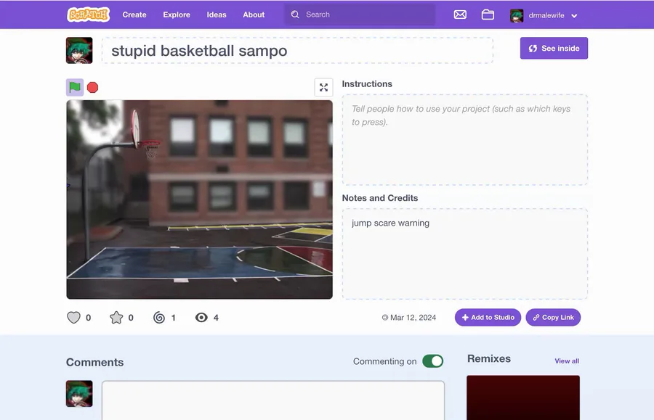Image resolution: width=654 pixels, height=420 pixels.
Task: Click the Scratch logo
Action: 88,15
